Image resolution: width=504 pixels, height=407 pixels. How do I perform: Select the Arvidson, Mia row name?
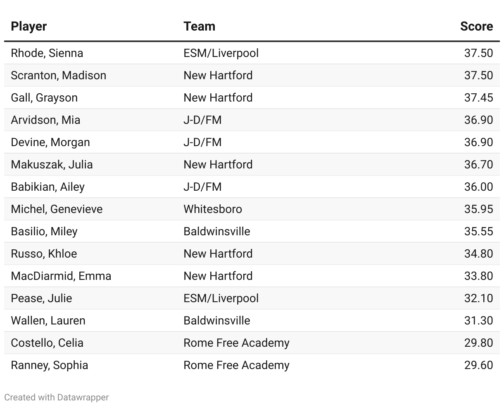(x=45, y=120)
